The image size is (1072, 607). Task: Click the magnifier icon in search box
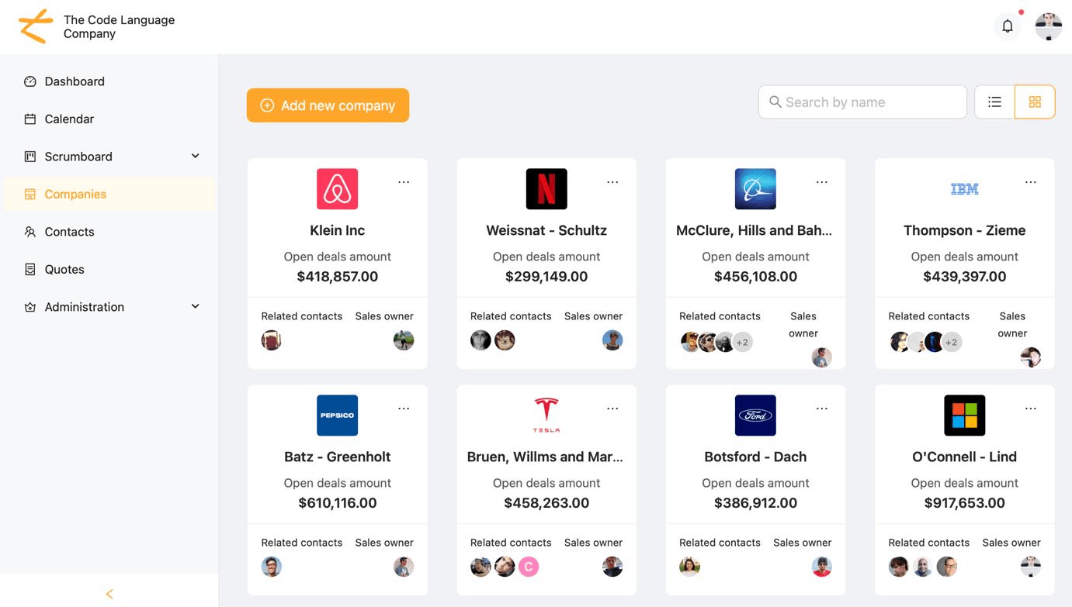pyautogui.click(x=775, y=102)
